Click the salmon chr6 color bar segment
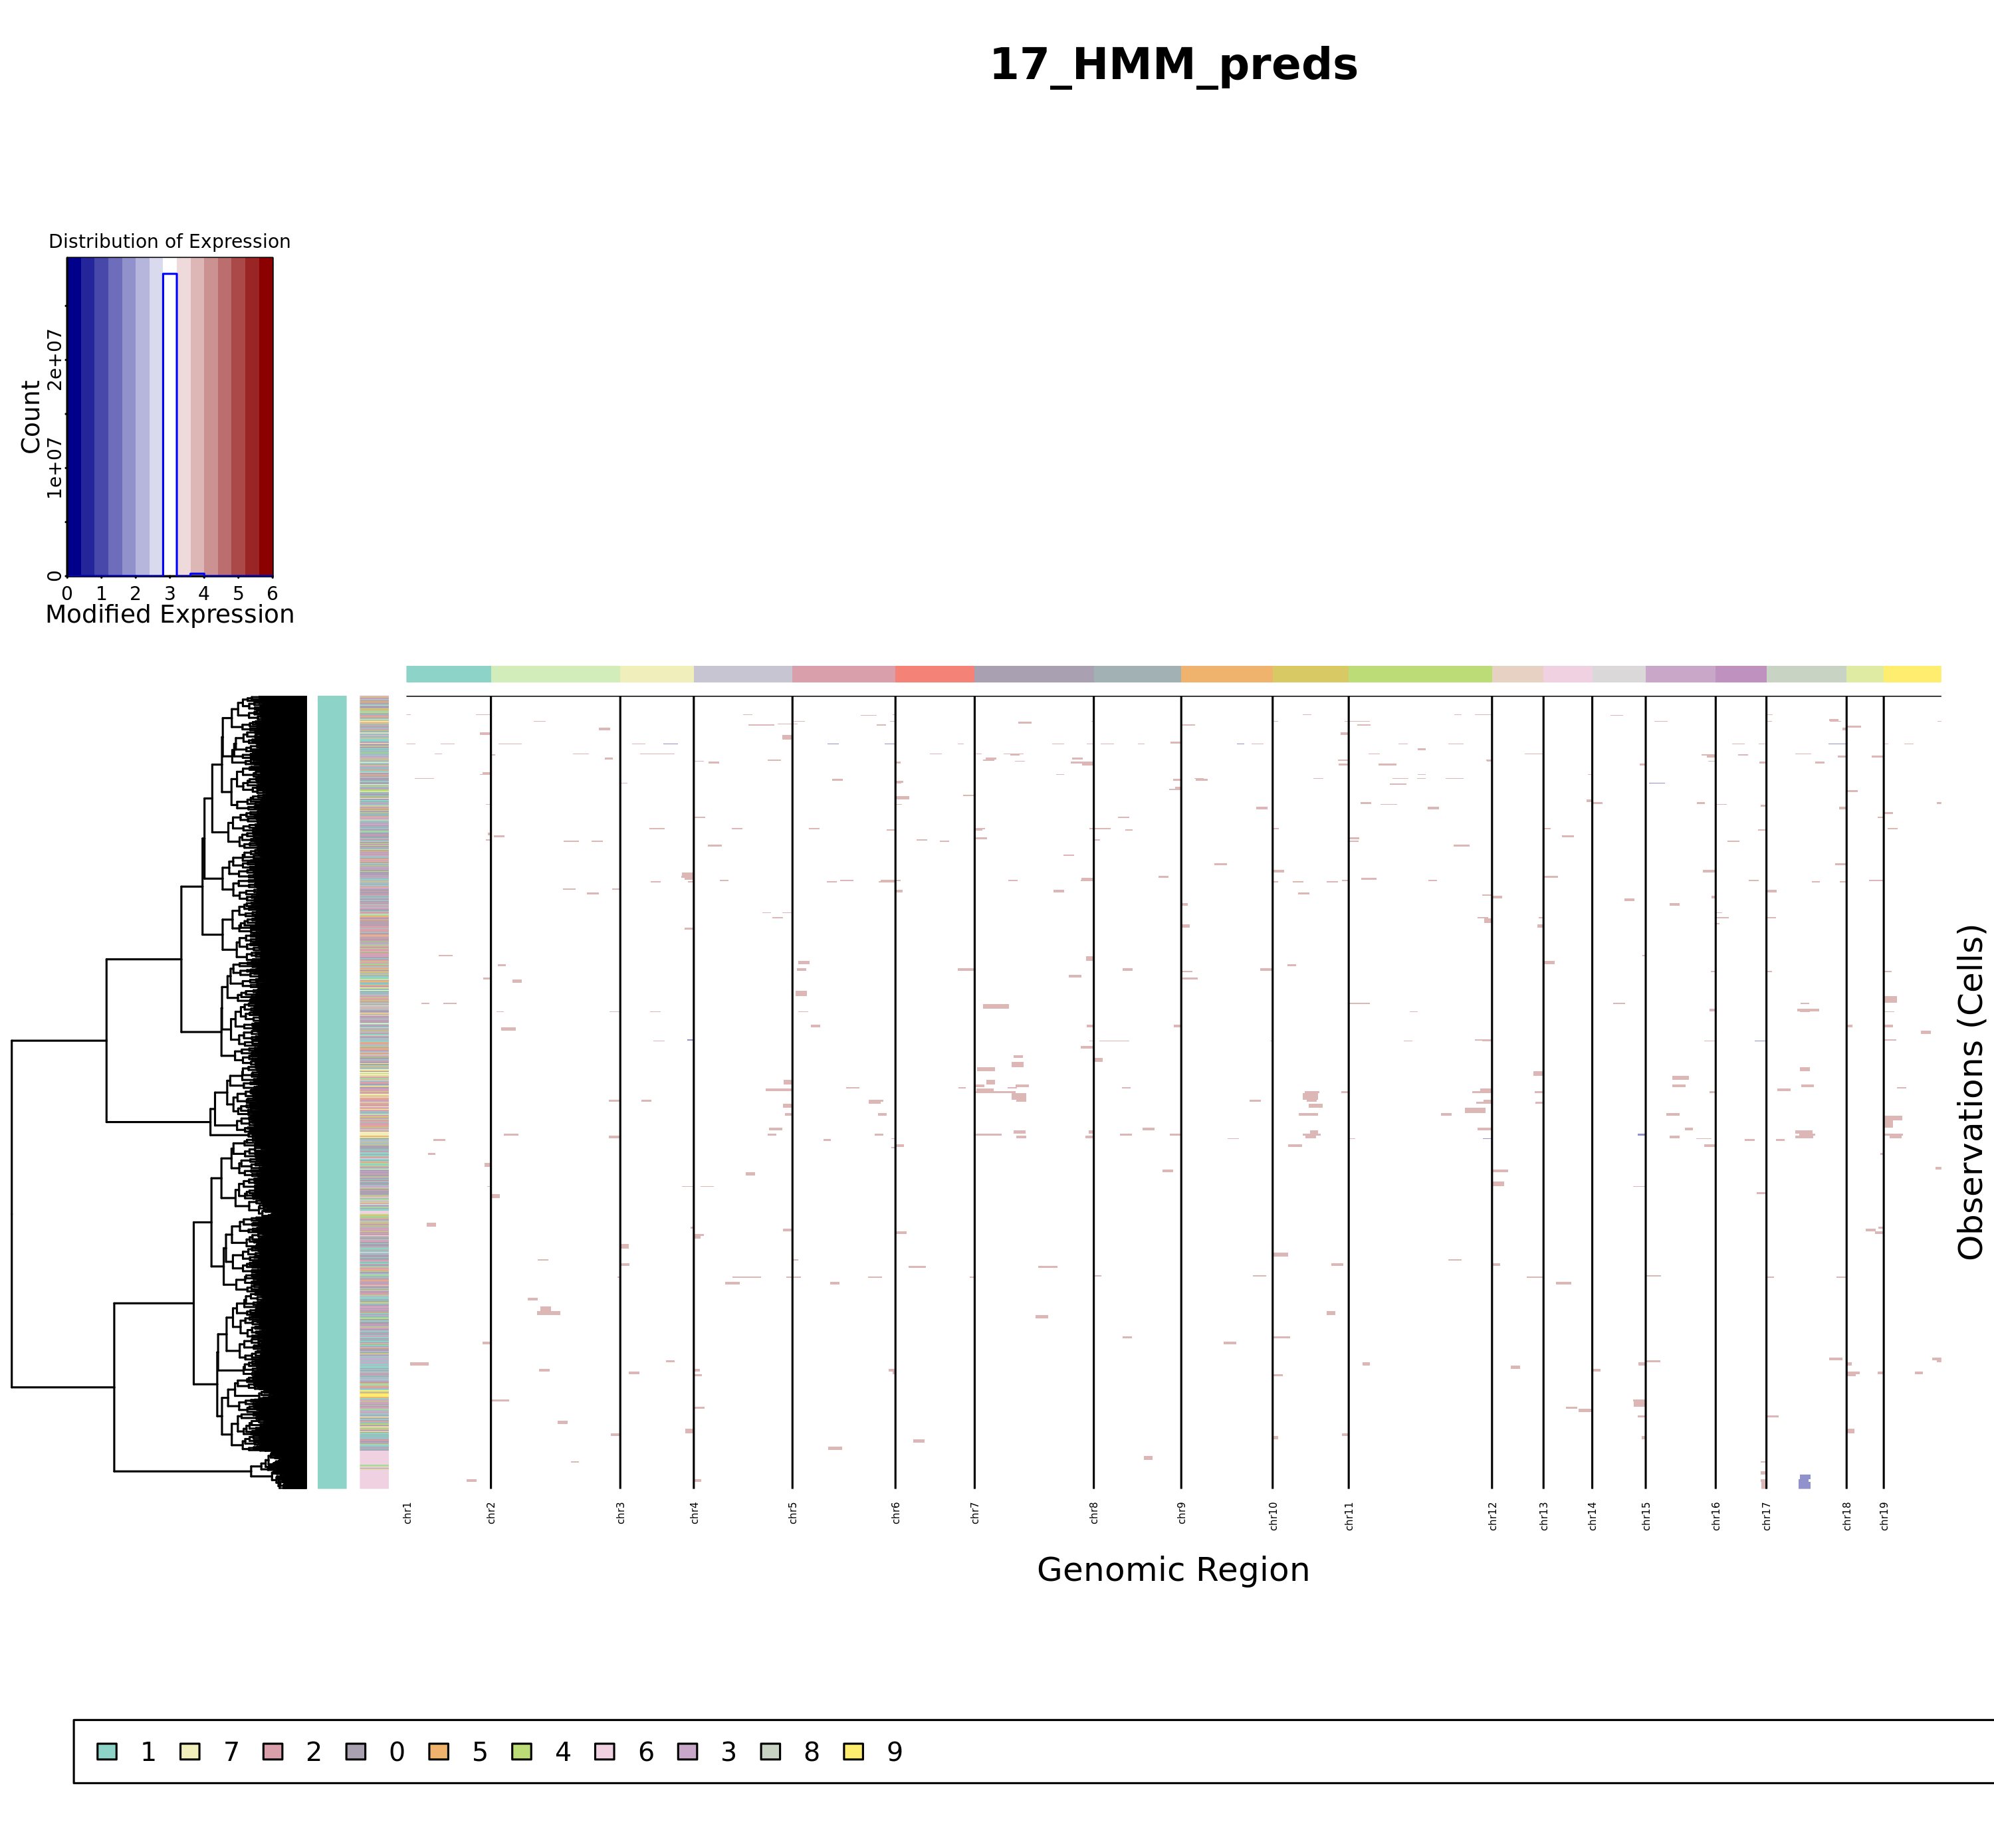 [935, 674]
